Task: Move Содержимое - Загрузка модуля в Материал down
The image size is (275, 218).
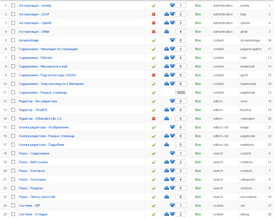Action: 172,83
